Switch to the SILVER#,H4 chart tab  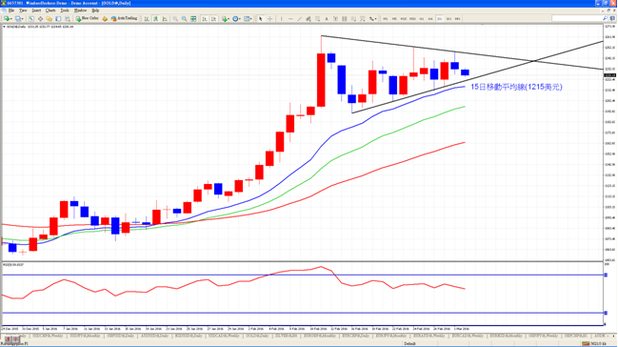[285, 336]
